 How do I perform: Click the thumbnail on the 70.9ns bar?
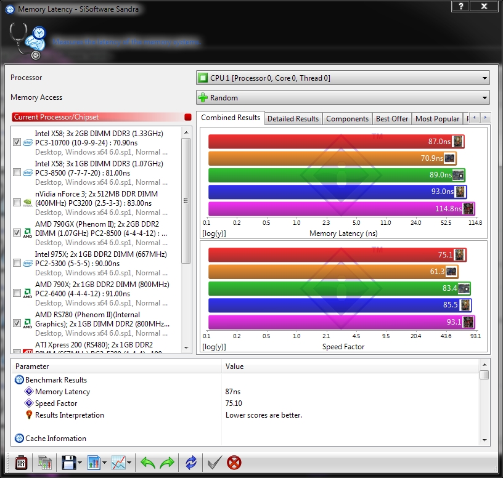pos(449,158)
